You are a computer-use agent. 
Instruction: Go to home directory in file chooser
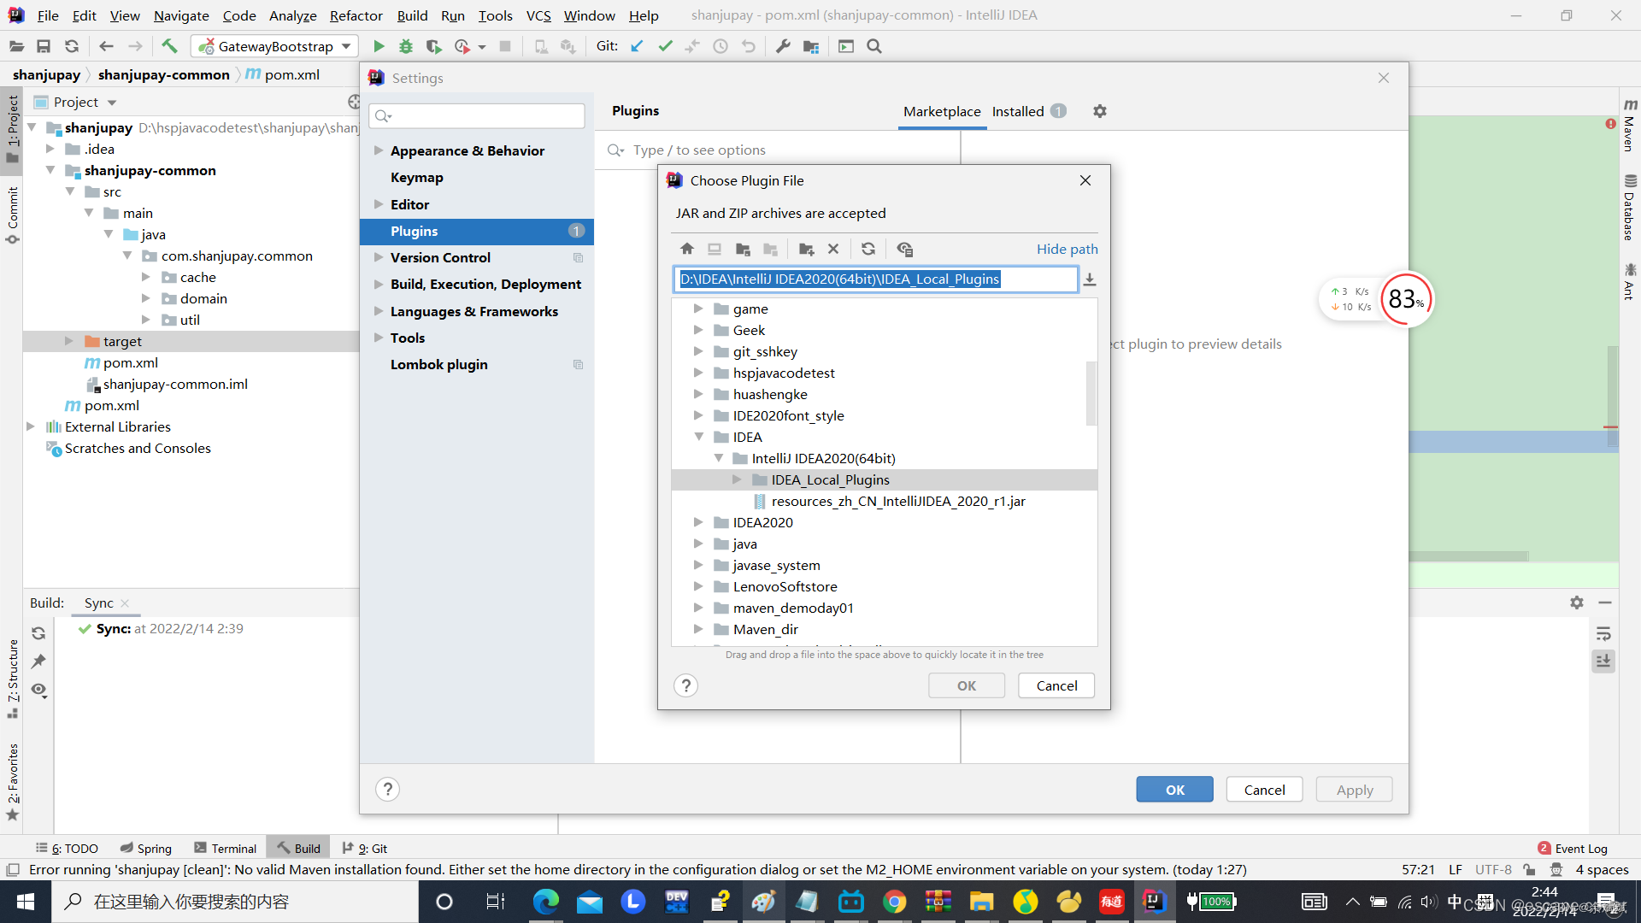click(687, 249)
